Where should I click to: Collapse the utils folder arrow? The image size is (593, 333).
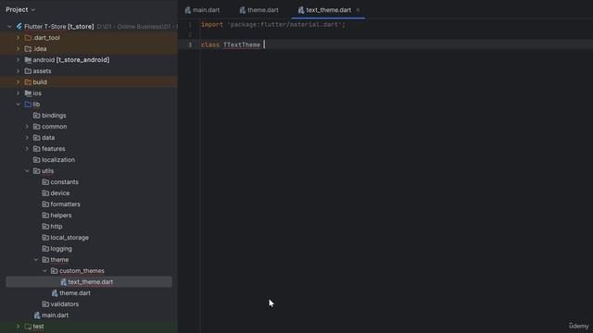pos(27,171)
